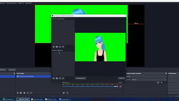Open source properties gear in Источники panel

[x=24, y=93]
